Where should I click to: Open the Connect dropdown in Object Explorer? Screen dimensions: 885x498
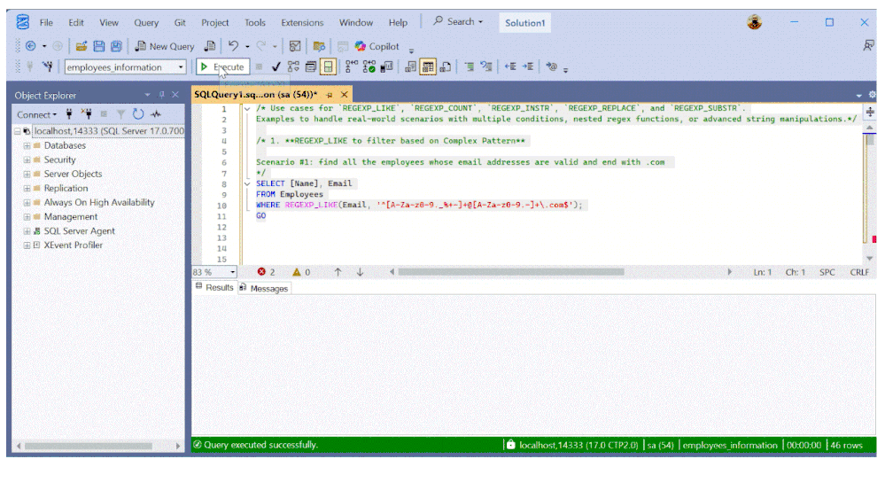click(36, 114)
